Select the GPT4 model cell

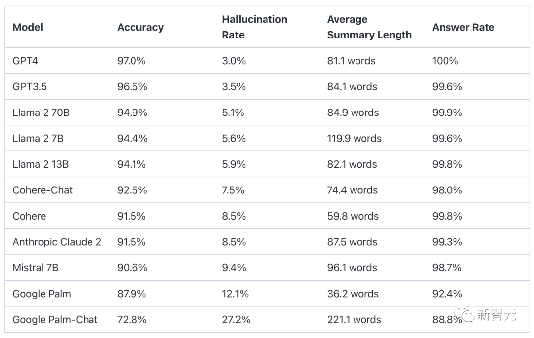click(25, 61)
